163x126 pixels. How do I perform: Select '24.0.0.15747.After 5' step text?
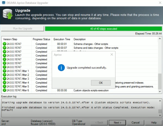coord(18,86)
